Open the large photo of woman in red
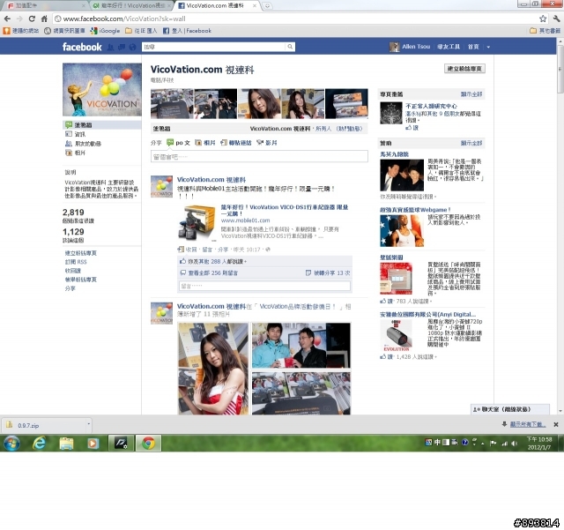The image size is (564, 530). click(x=213, y=369)
